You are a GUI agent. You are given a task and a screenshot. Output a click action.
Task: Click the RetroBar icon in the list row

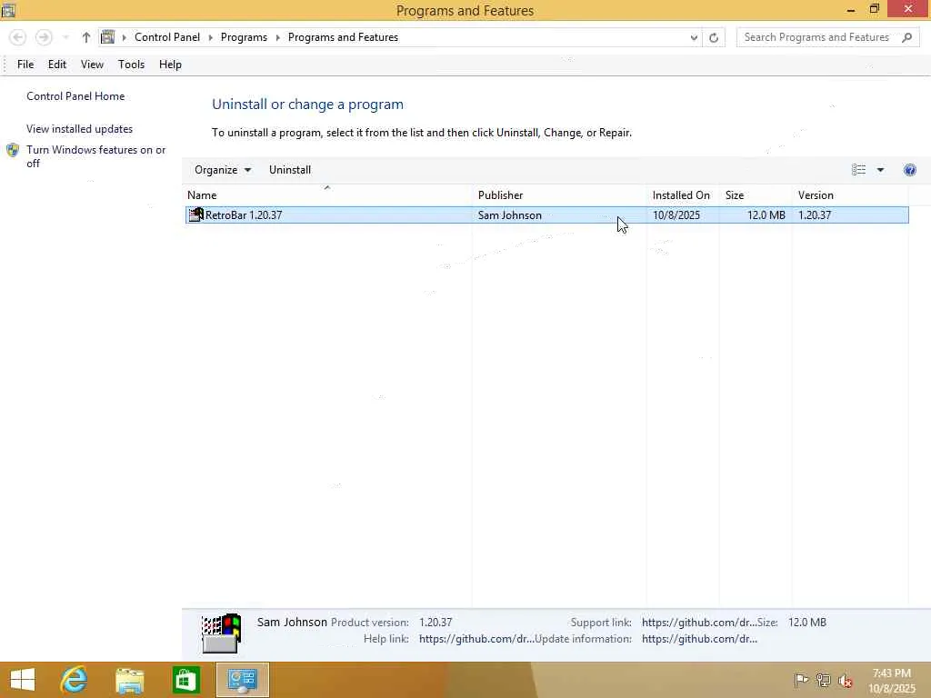point(196,214)
